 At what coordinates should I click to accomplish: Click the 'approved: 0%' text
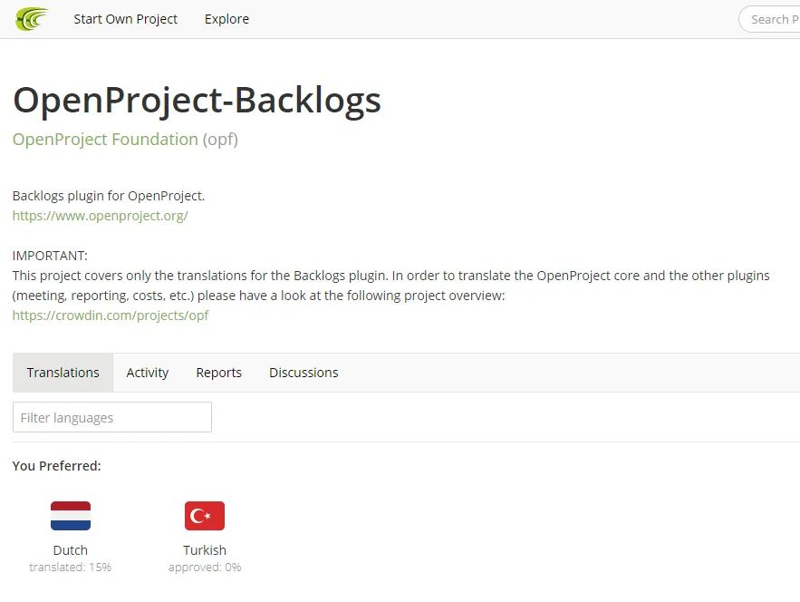205,568
